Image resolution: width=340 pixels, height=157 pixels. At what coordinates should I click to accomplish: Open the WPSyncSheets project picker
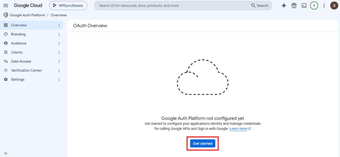click(x=68, y=6)
